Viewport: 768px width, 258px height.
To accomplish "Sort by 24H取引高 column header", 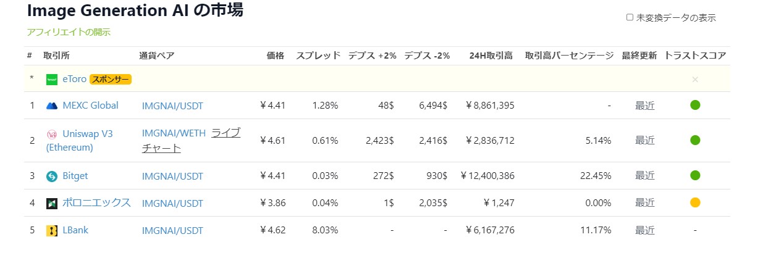I will tap(491, 56).
